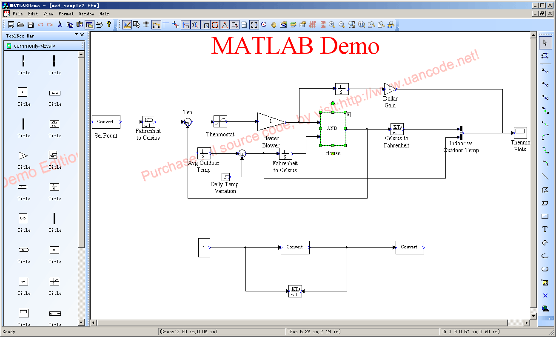Click the ToolBox Bar menu arrow

[x=77, y=35]
